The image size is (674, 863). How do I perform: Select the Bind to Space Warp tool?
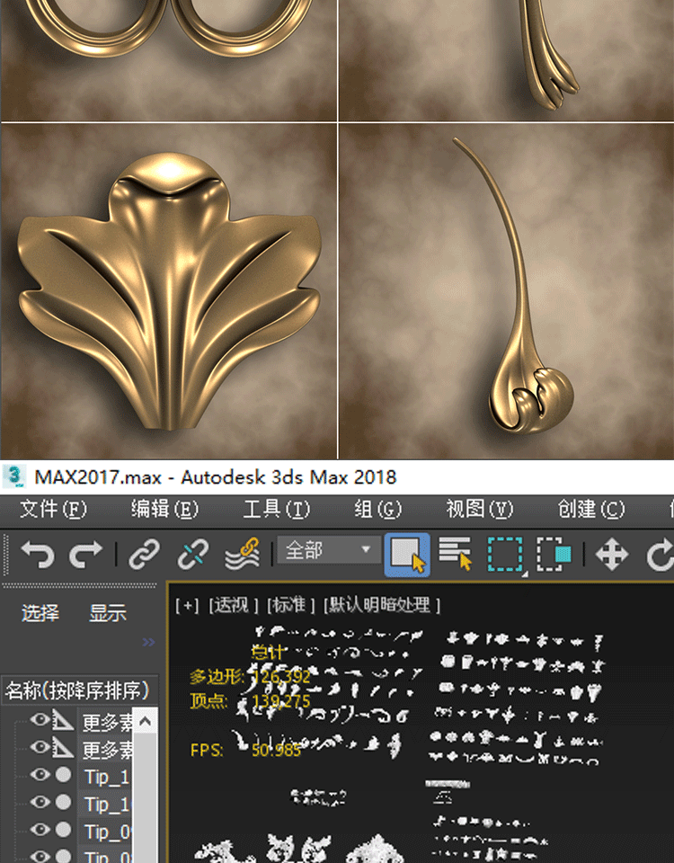(x=242, y=555)
